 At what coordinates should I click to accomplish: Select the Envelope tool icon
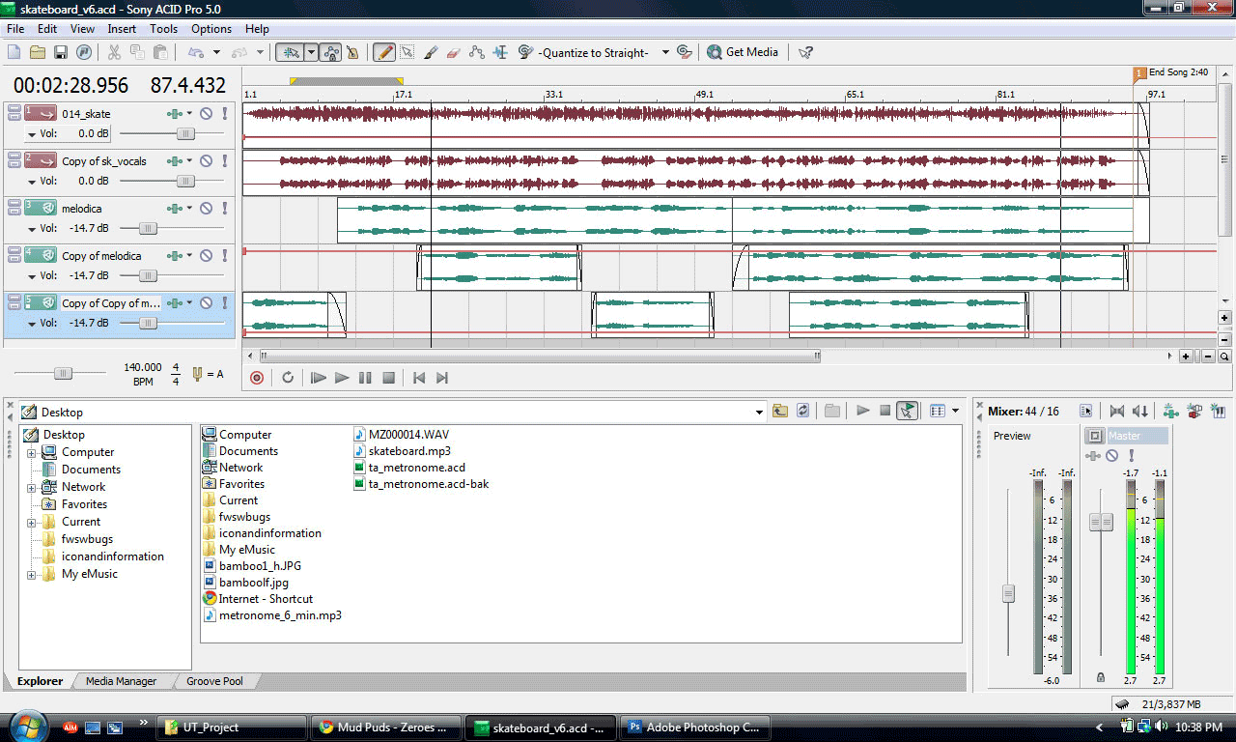pyautogui.click(x=477, y=52)
